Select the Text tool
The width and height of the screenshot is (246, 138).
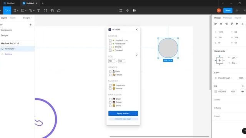[38, 10]
